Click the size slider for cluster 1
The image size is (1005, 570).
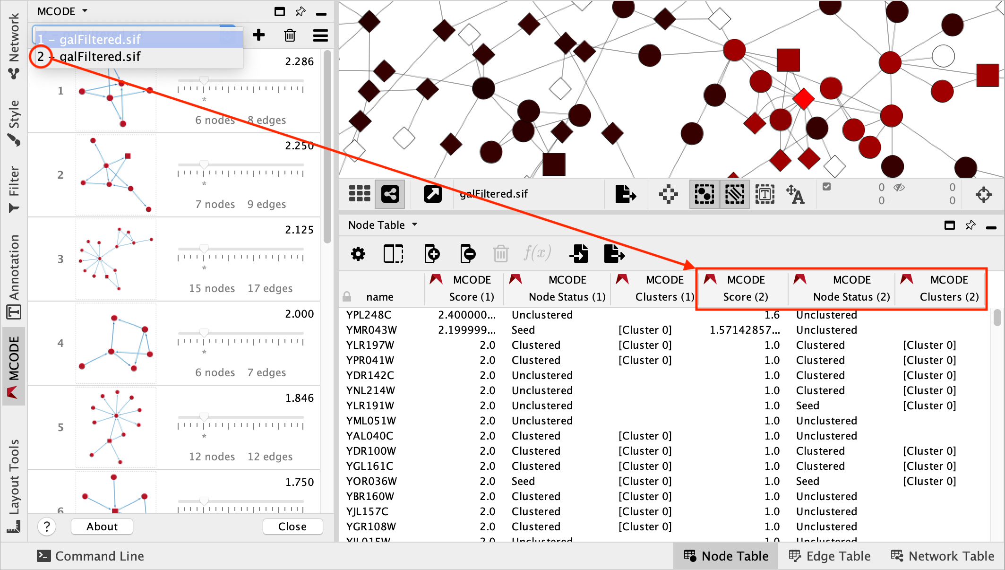[204, 81]
